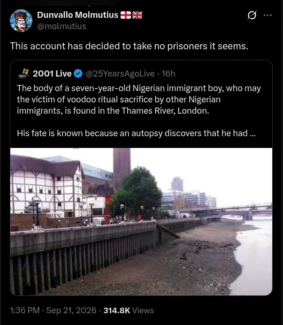Click the UK flag emoji
This screenshot has width=283, height=325.
coord(137,15)
